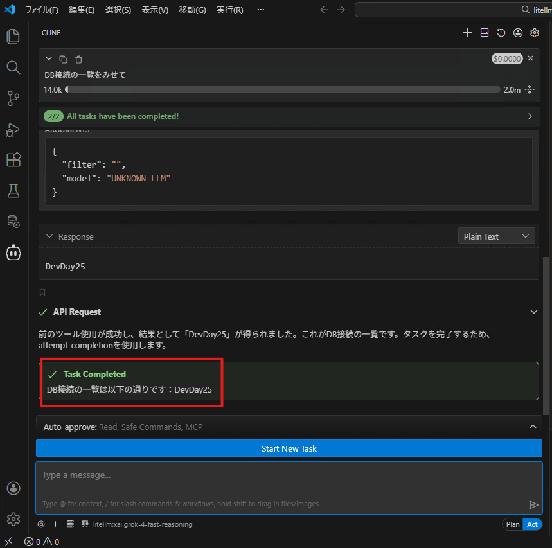Open the 実行(R) menu
Image resolution: width=552 pixels, height=548 pixels.
(x=230, y=10)
